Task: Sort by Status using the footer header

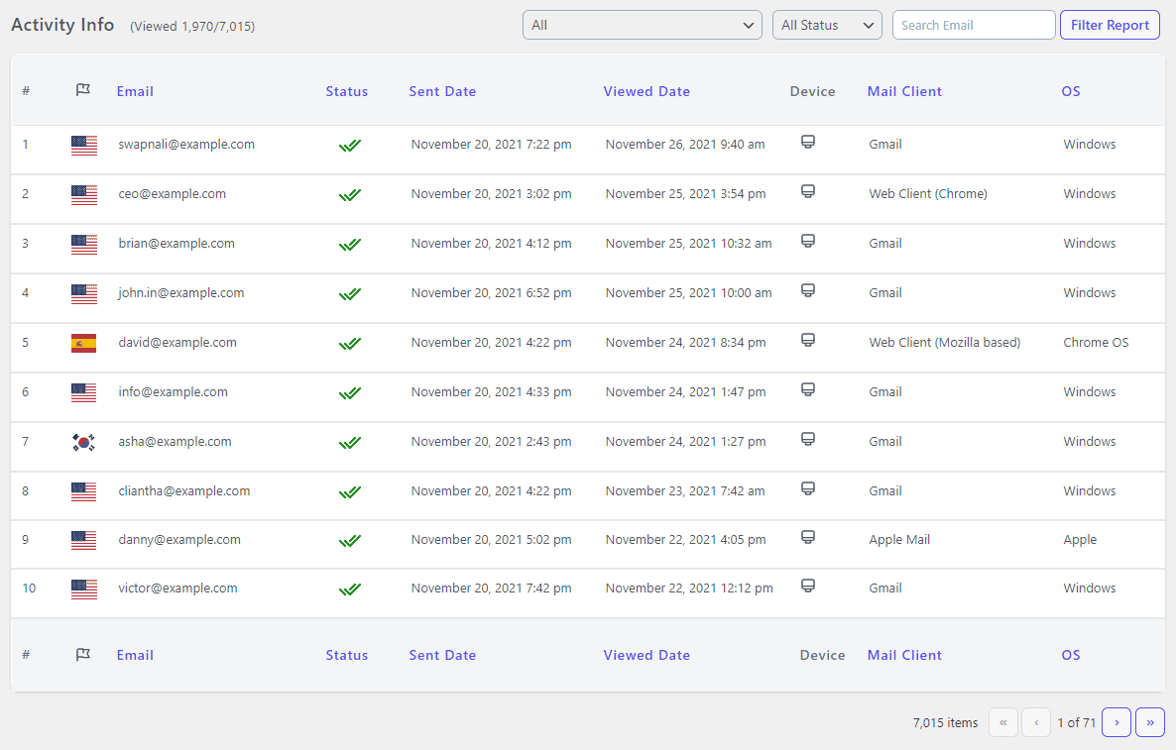Action: (346, 655)
